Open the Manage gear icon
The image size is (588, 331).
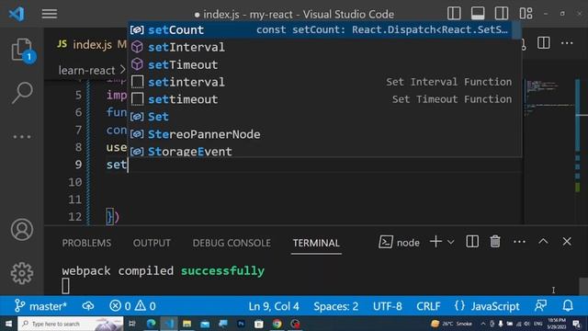click(22, 273)
